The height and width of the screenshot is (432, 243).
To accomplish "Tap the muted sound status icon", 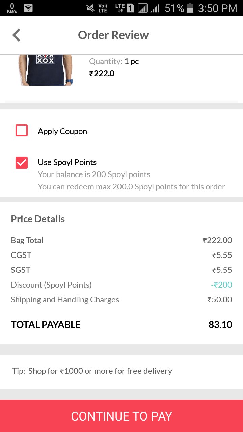I will click(90, 8).
